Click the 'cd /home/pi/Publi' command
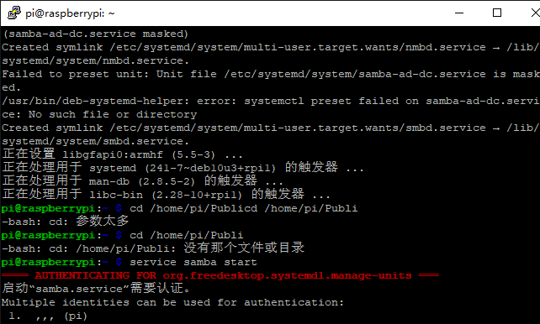540x324 pixels. [x=187, y=235]
